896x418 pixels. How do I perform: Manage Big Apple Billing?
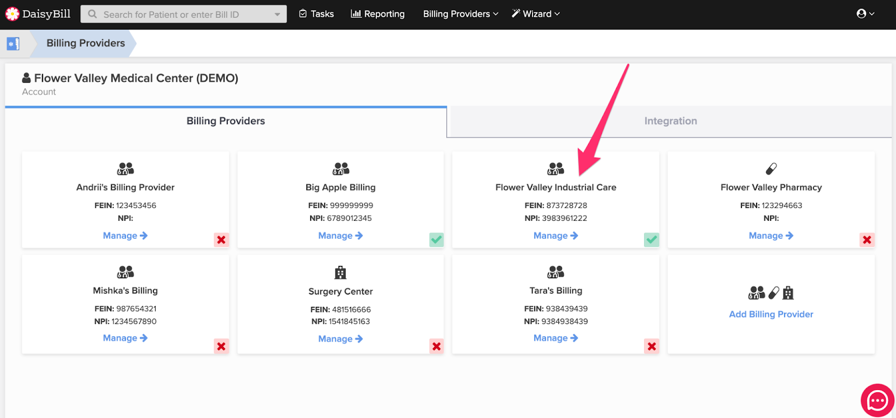tap(340, 236)
